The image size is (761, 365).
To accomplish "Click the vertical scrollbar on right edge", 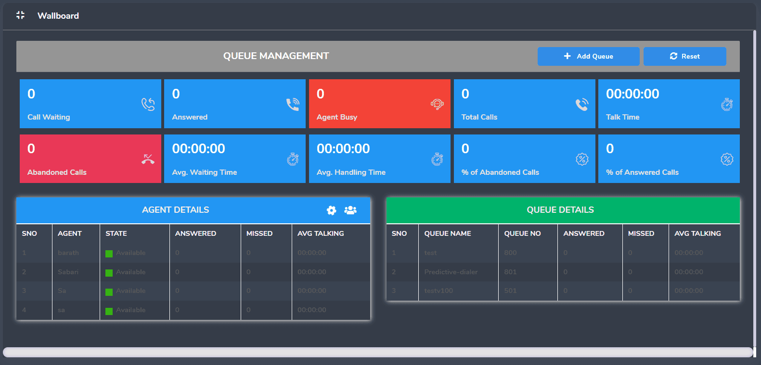I will click(754, 187).
